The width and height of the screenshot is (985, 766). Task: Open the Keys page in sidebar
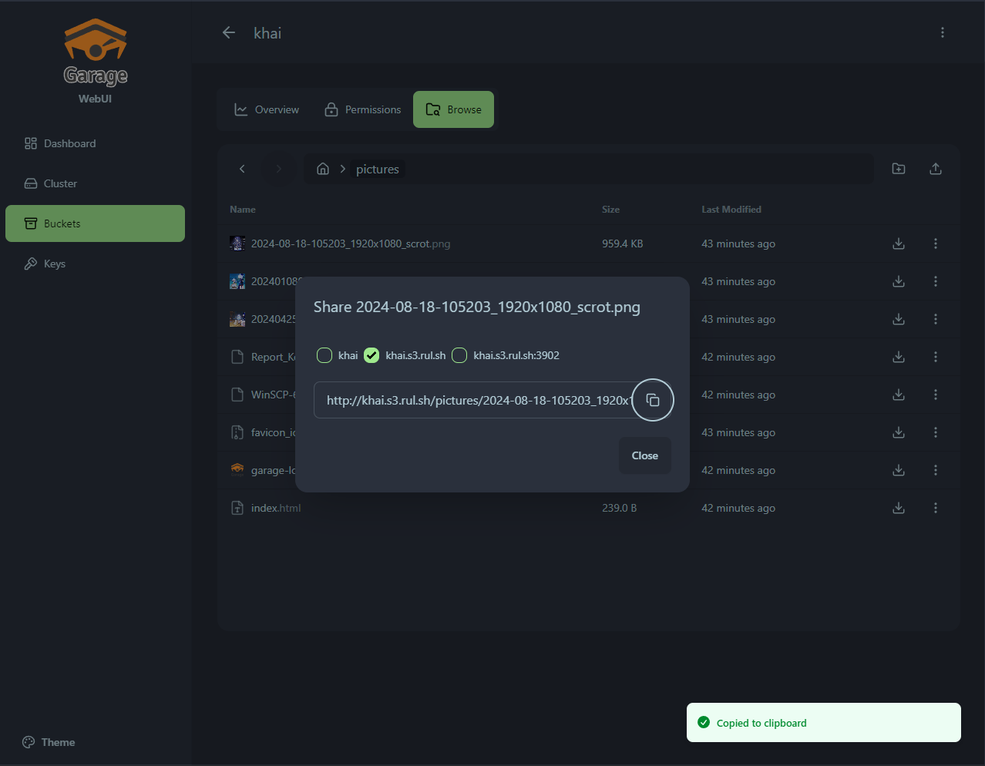54,264
